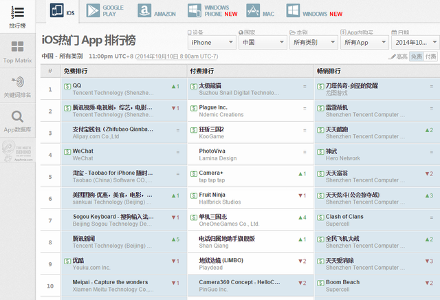440x300 pixels.
Task: Switch to the Amazon store tab
Action: click(x=157, y=11)
